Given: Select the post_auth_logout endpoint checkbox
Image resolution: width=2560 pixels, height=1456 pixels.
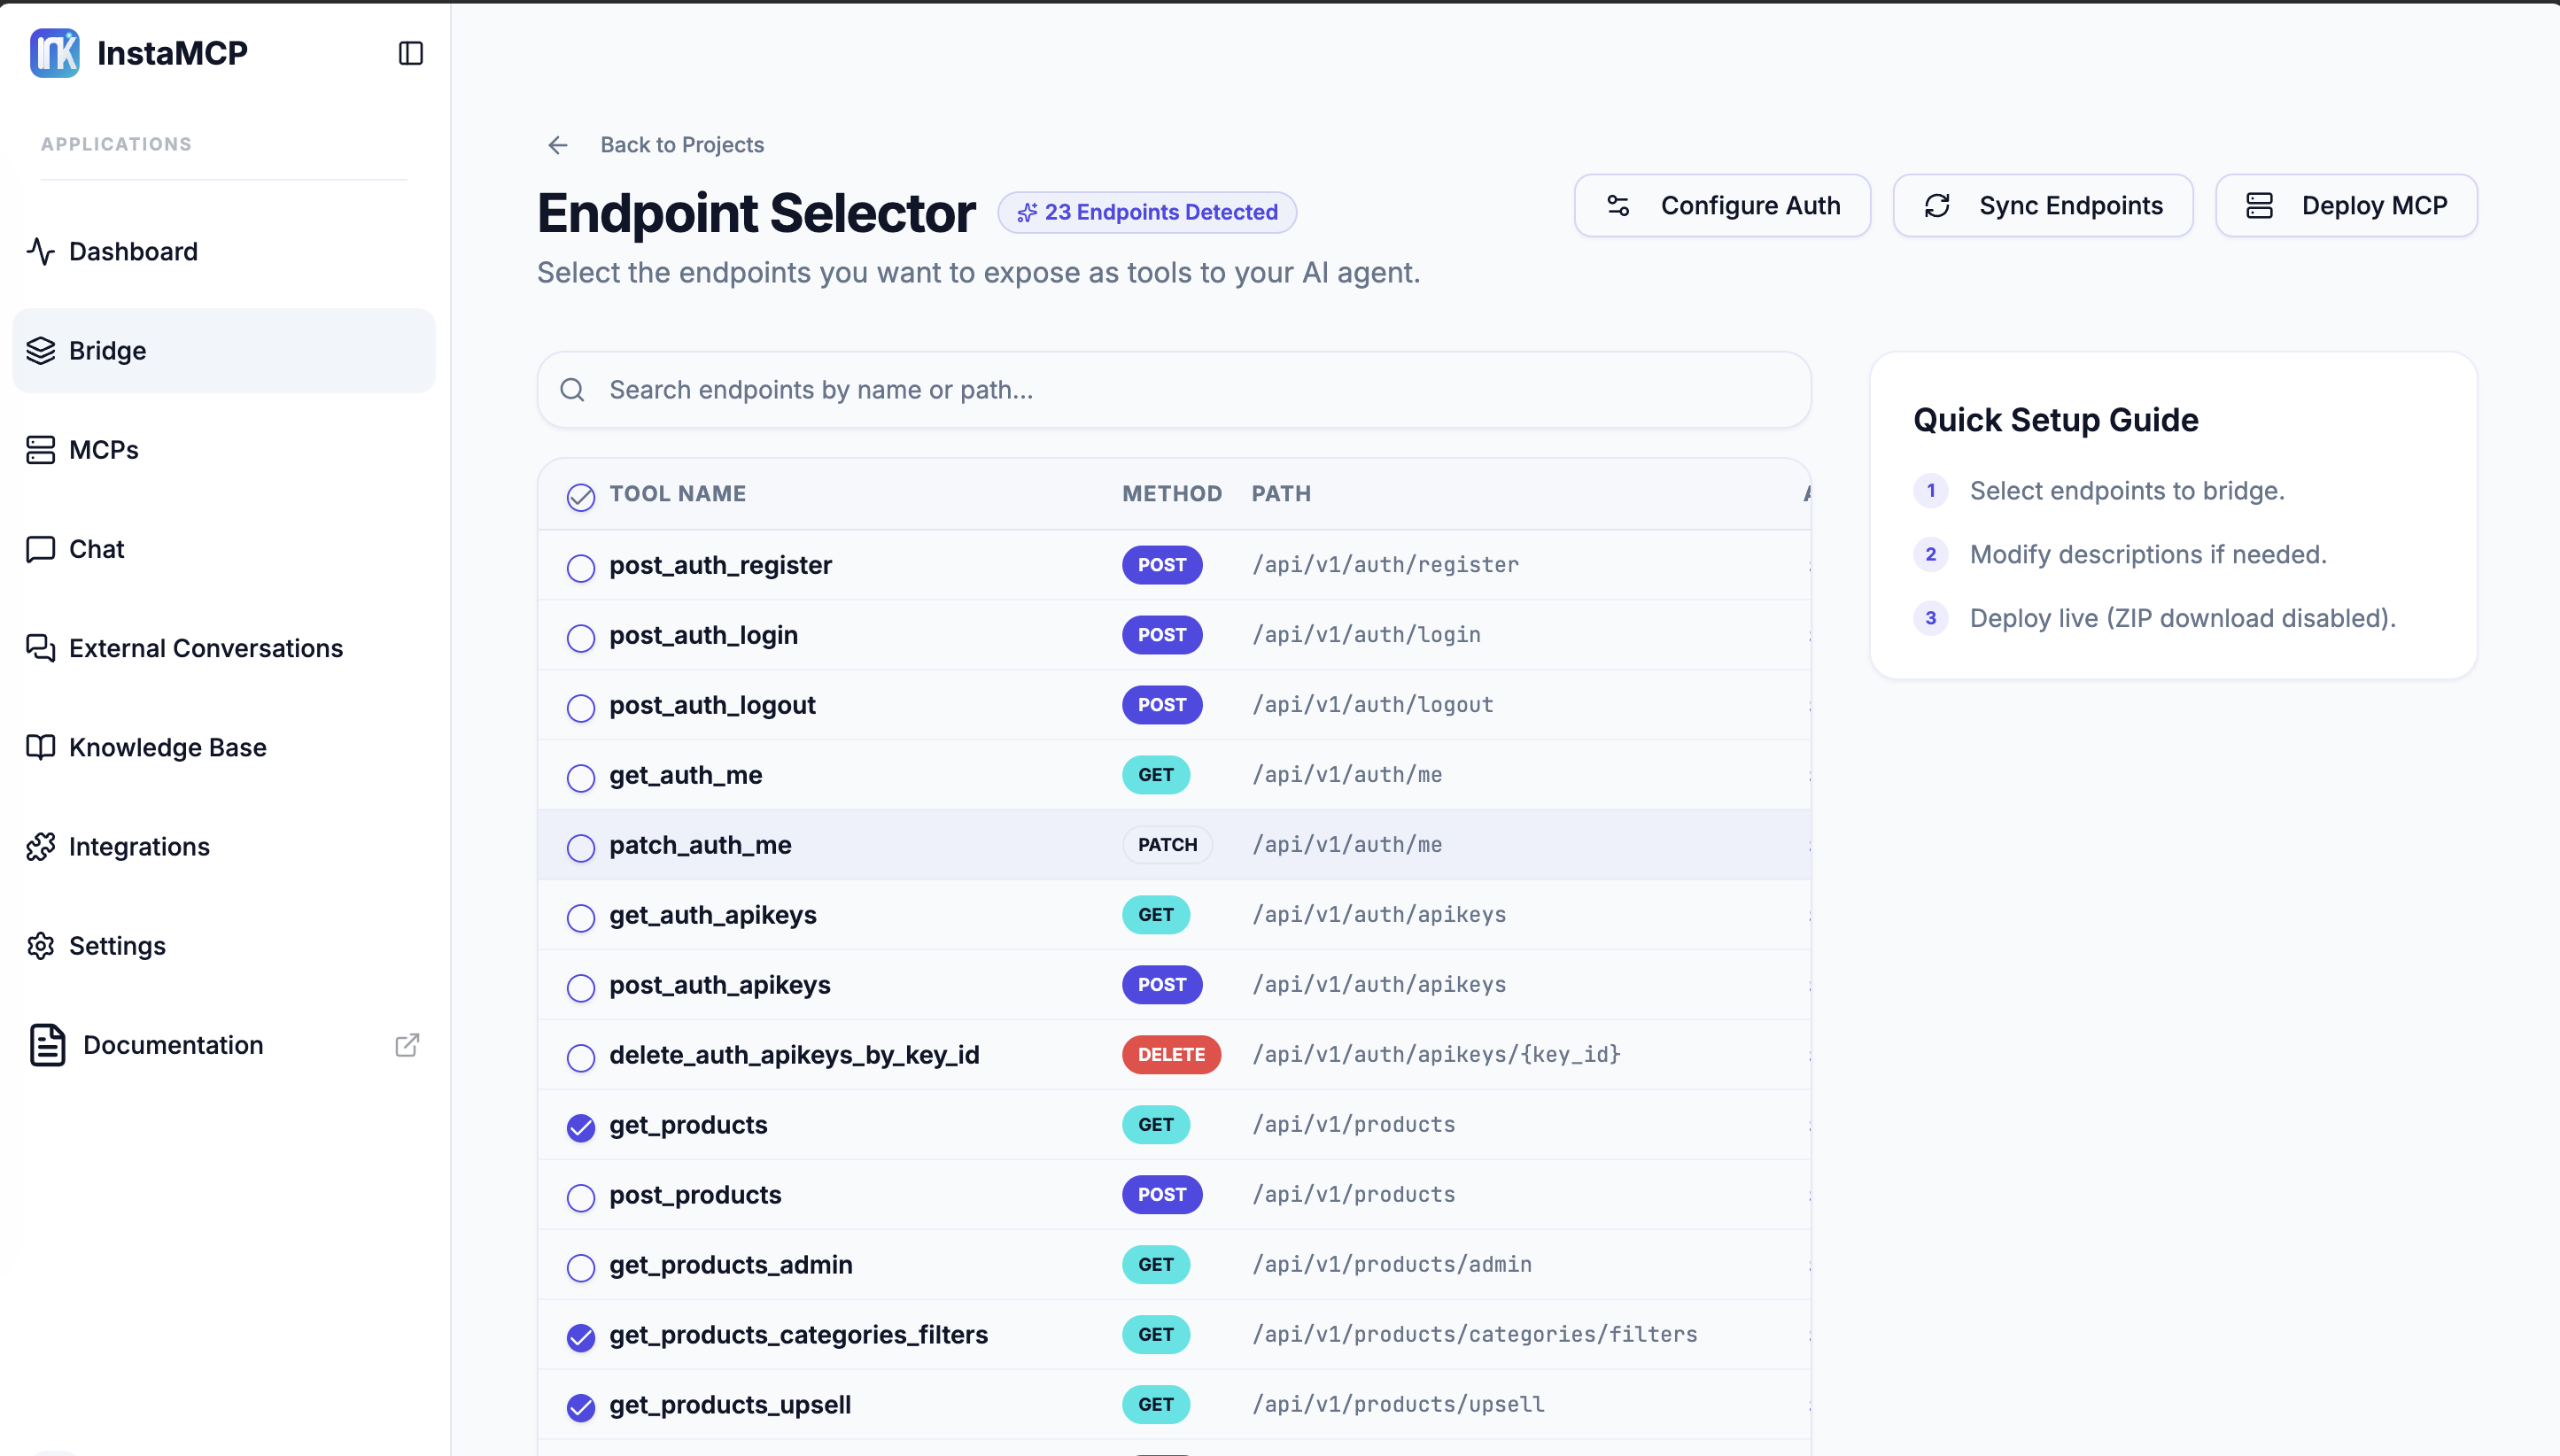Looking at the screenshot, I should pos(581,708).
